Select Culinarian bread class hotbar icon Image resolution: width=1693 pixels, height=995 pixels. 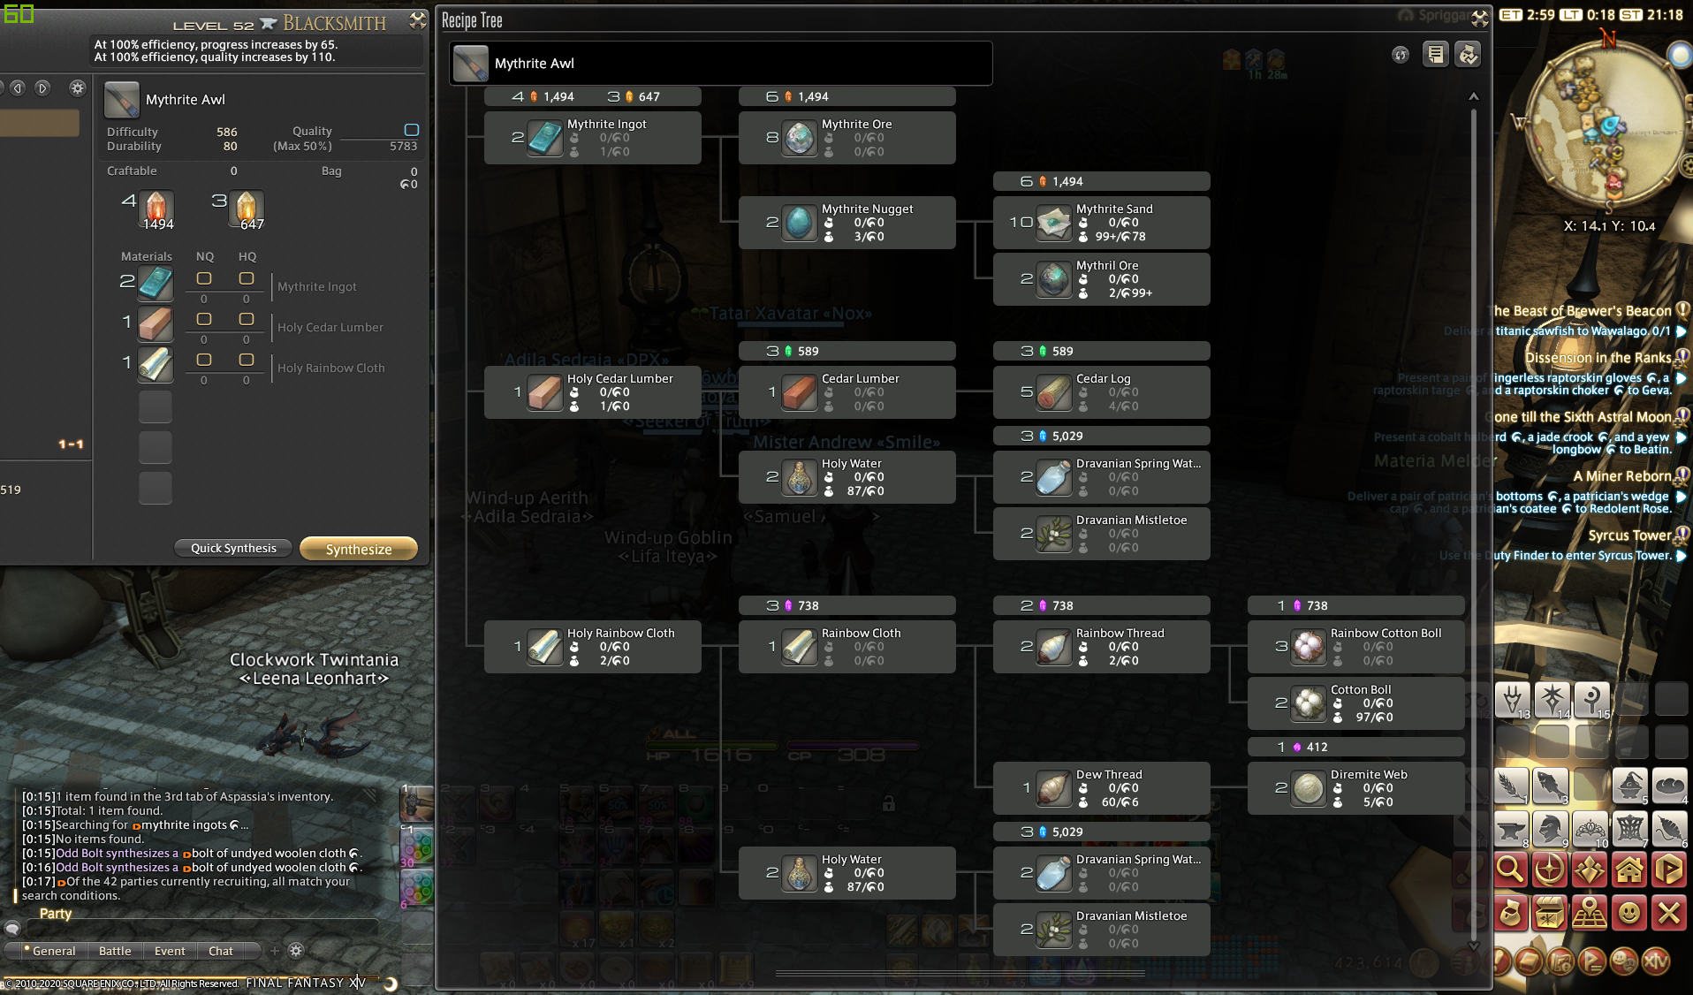click(1669, 786)
